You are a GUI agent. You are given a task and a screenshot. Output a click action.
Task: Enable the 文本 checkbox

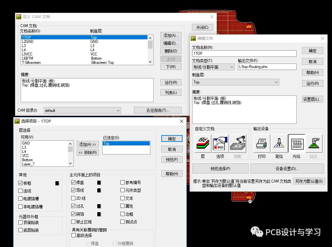pyautogui.click(x=122, y=198)
